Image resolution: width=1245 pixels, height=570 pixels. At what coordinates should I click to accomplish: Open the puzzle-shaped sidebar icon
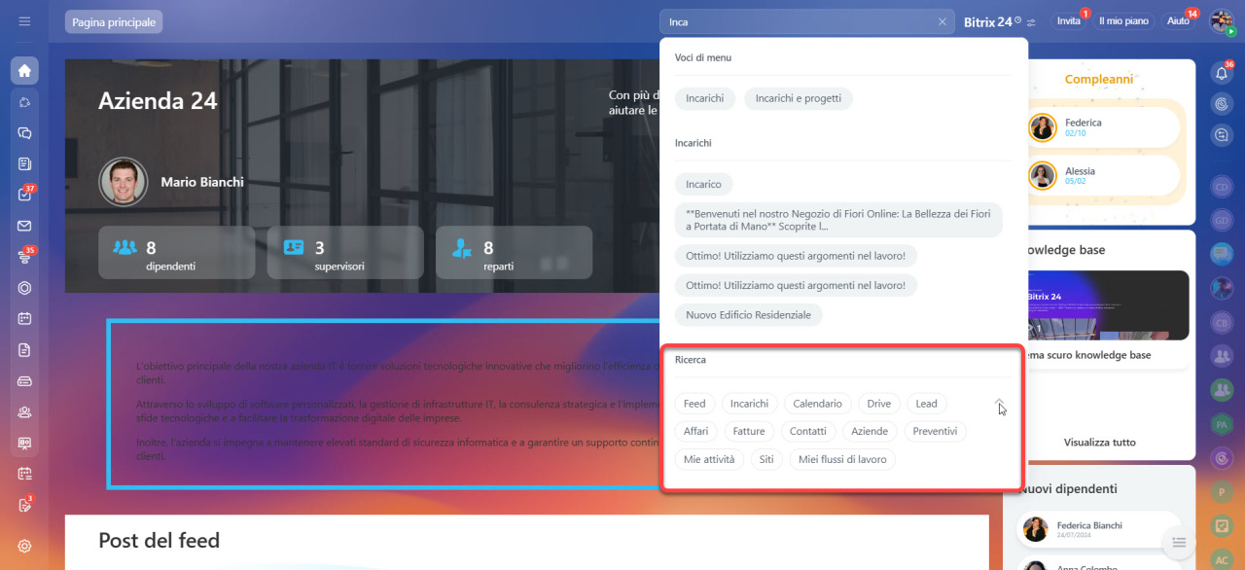pyautogui.click(x=24, y=102)
